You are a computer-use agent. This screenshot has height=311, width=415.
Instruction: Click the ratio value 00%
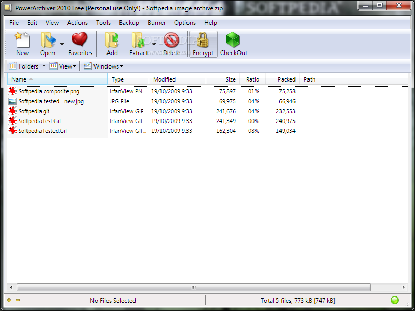tap(253, 121)
